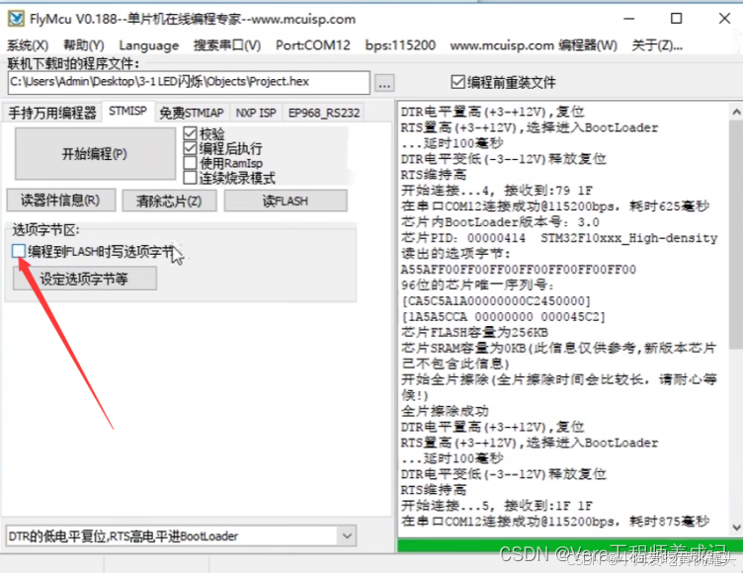
Task: Open the Language menu
Action: (x=149, y=45)
